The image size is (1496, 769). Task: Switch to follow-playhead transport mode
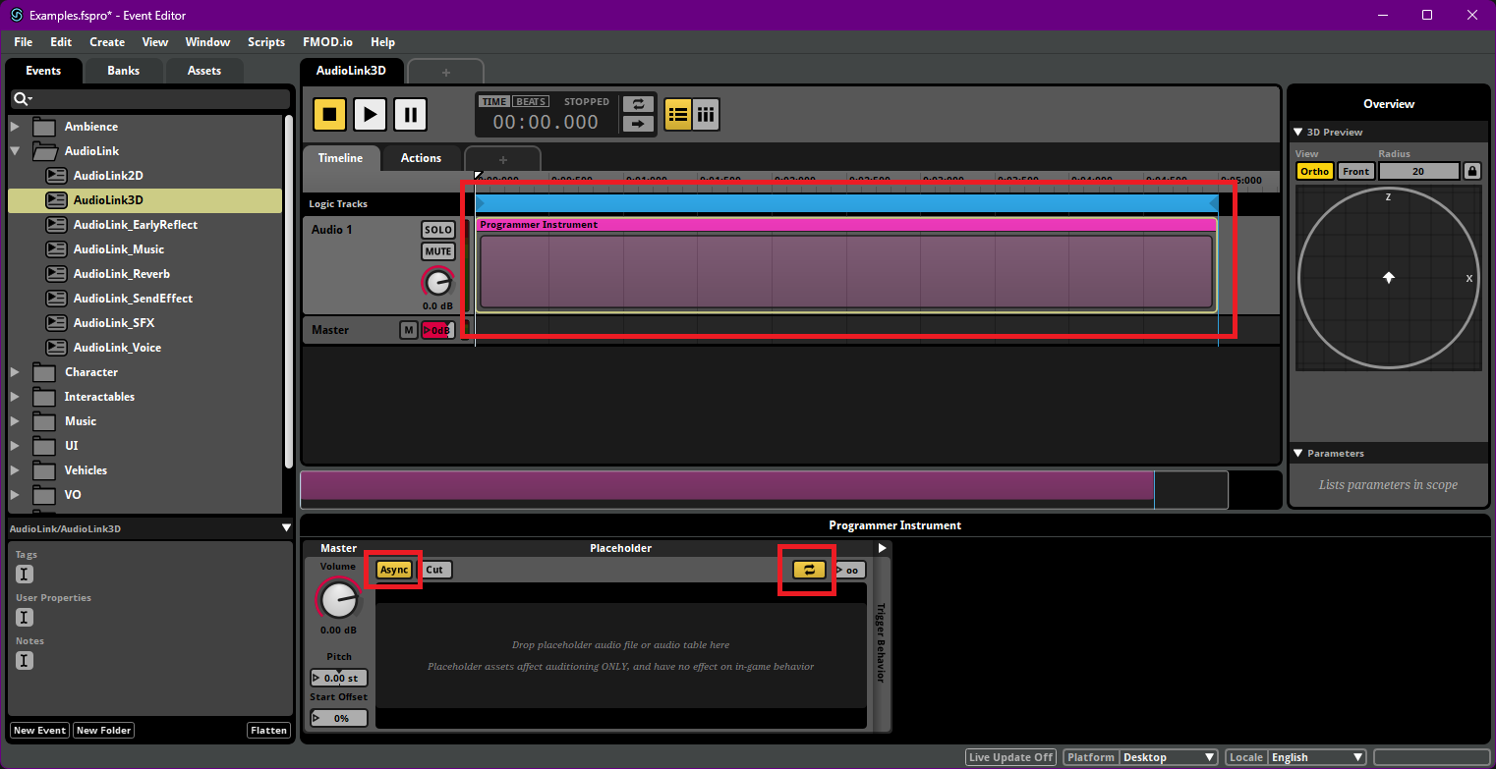tap(637, 125)
